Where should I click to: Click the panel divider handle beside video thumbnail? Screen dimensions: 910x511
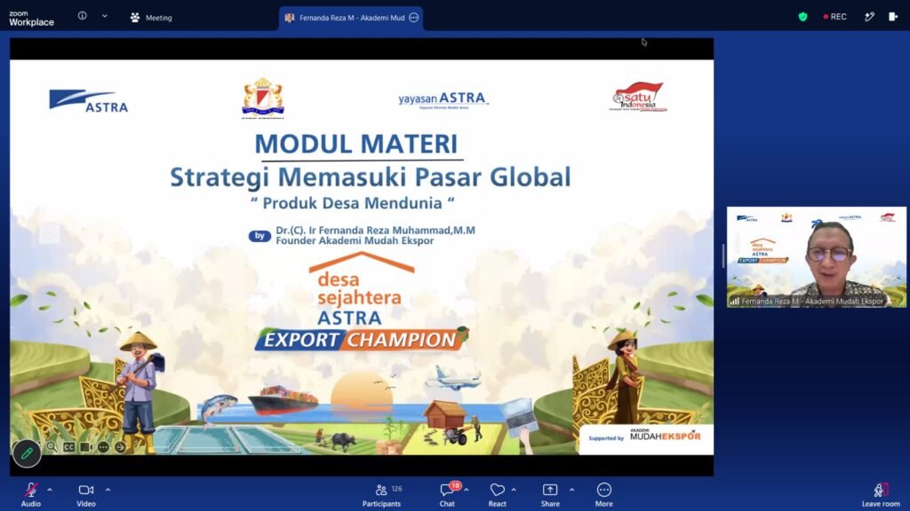[723, 255]
